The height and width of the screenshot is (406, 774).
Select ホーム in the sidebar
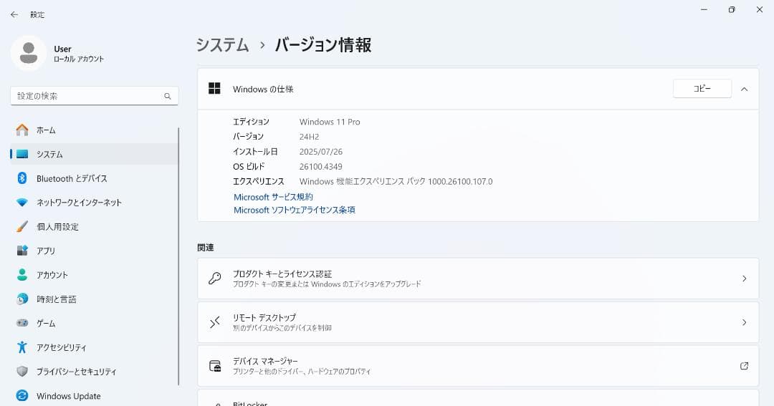click(94, 130)
